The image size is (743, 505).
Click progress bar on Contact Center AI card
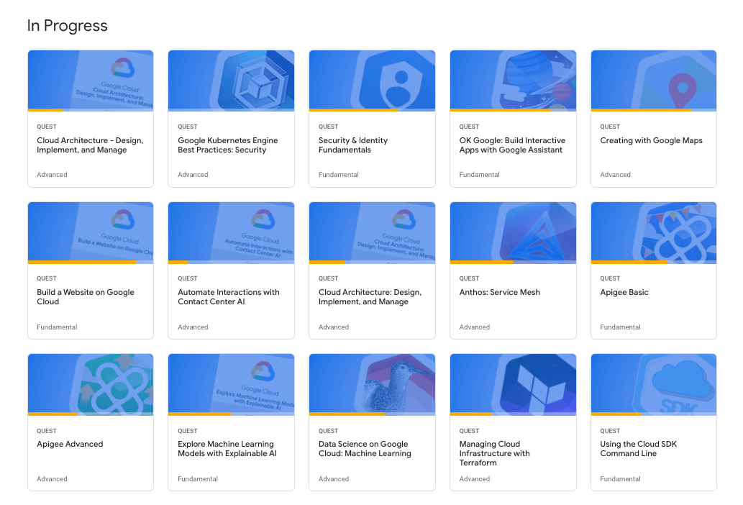pos(231,262)
